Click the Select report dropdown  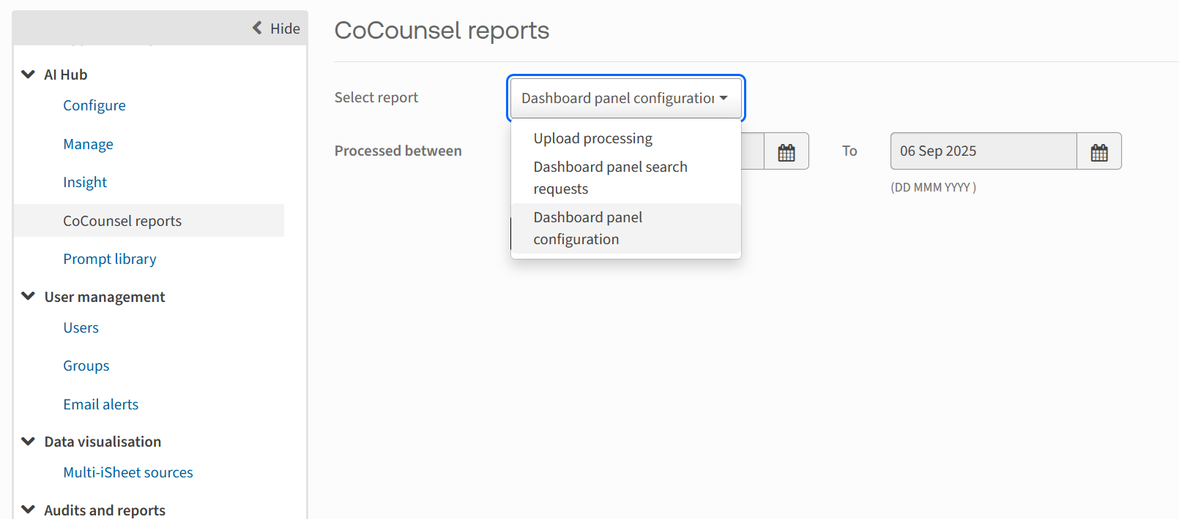[x=625, y=98]
